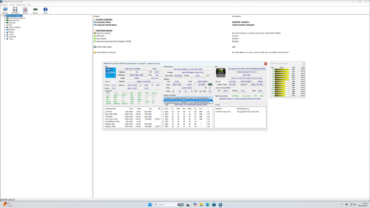370x208 pixels.
Task: Show hidden icons chevron in system tray
Action: (342, 204)
